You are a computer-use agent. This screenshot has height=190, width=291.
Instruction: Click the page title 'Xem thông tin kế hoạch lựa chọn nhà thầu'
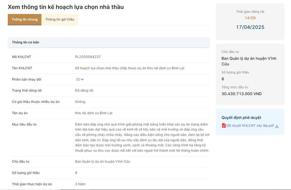pyautogui.click(x=65, y=7)
